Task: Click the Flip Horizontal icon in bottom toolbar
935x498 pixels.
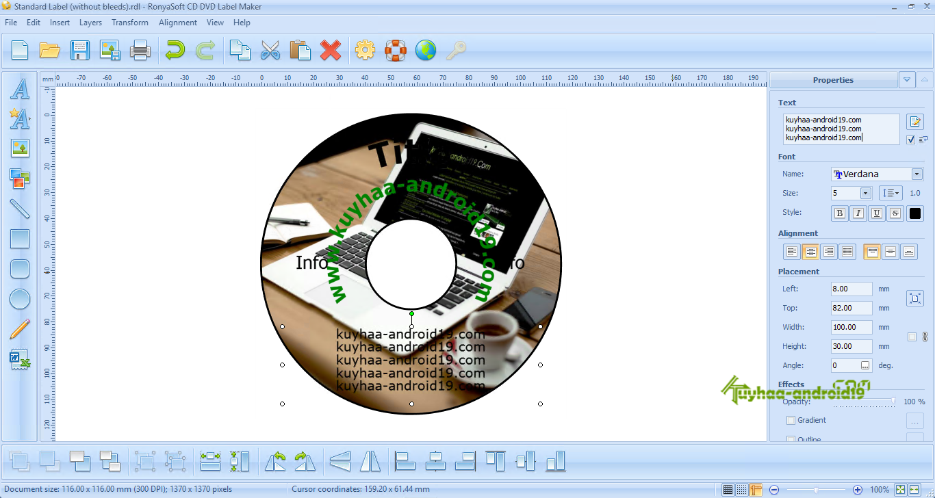Action: [x=370, y=461]
